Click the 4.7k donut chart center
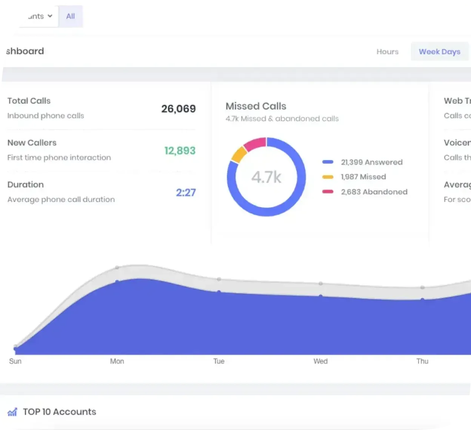This screenshot has width=471, height=430. [266, 177]
